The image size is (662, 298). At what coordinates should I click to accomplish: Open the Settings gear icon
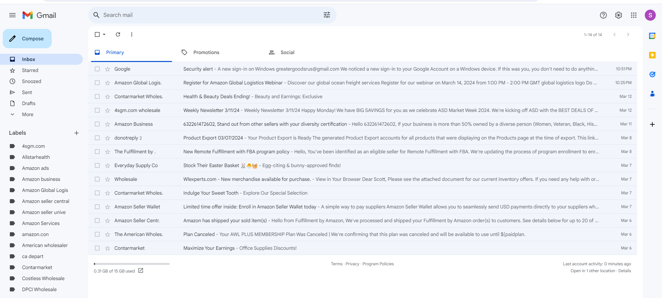[x=619, y=15]
